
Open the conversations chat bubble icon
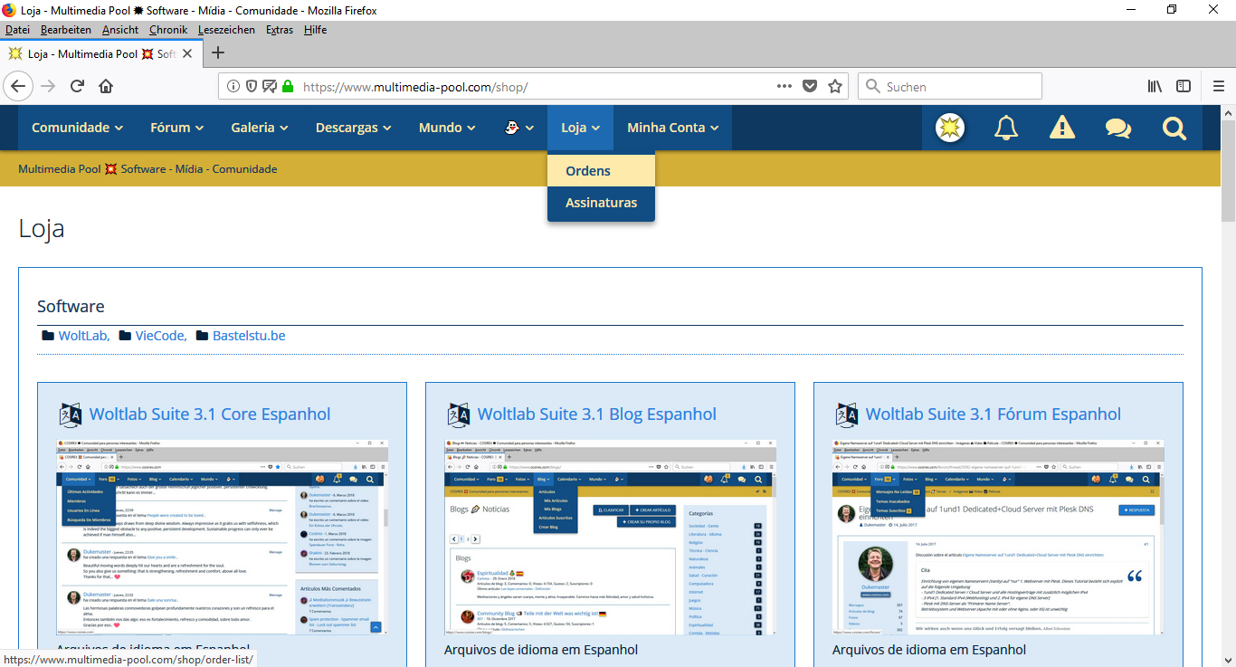coord(1117,129)
